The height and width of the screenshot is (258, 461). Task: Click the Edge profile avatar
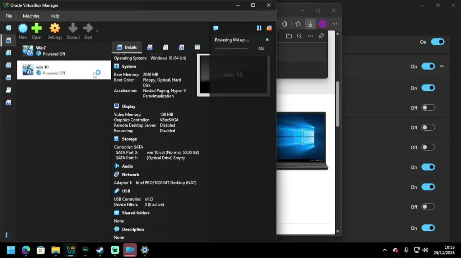tap(322, 24)
